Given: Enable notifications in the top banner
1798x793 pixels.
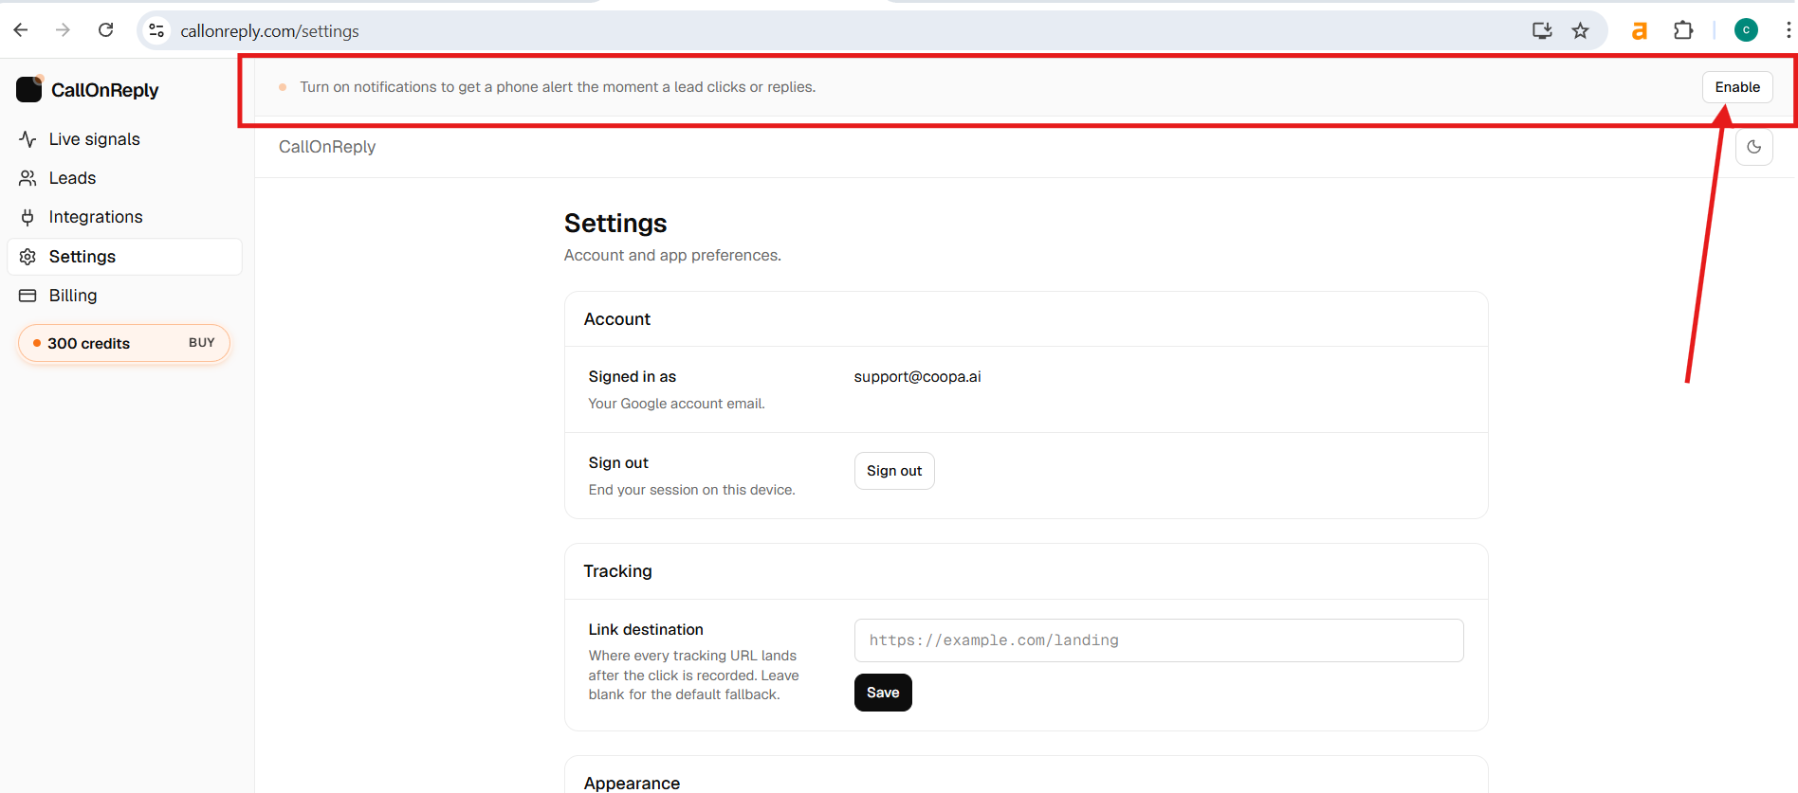Looking at the screenshot, I should tap(1737, 87).
